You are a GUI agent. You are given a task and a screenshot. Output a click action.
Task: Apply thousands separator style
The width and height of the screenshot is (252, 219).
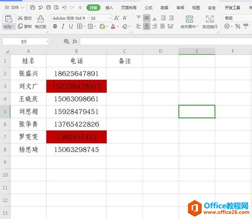click(x=246, y=26)
